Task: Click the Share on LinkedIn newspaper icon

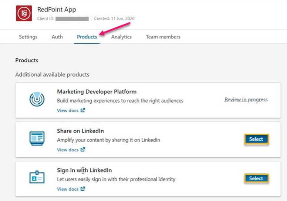Action: coord(37,138)
